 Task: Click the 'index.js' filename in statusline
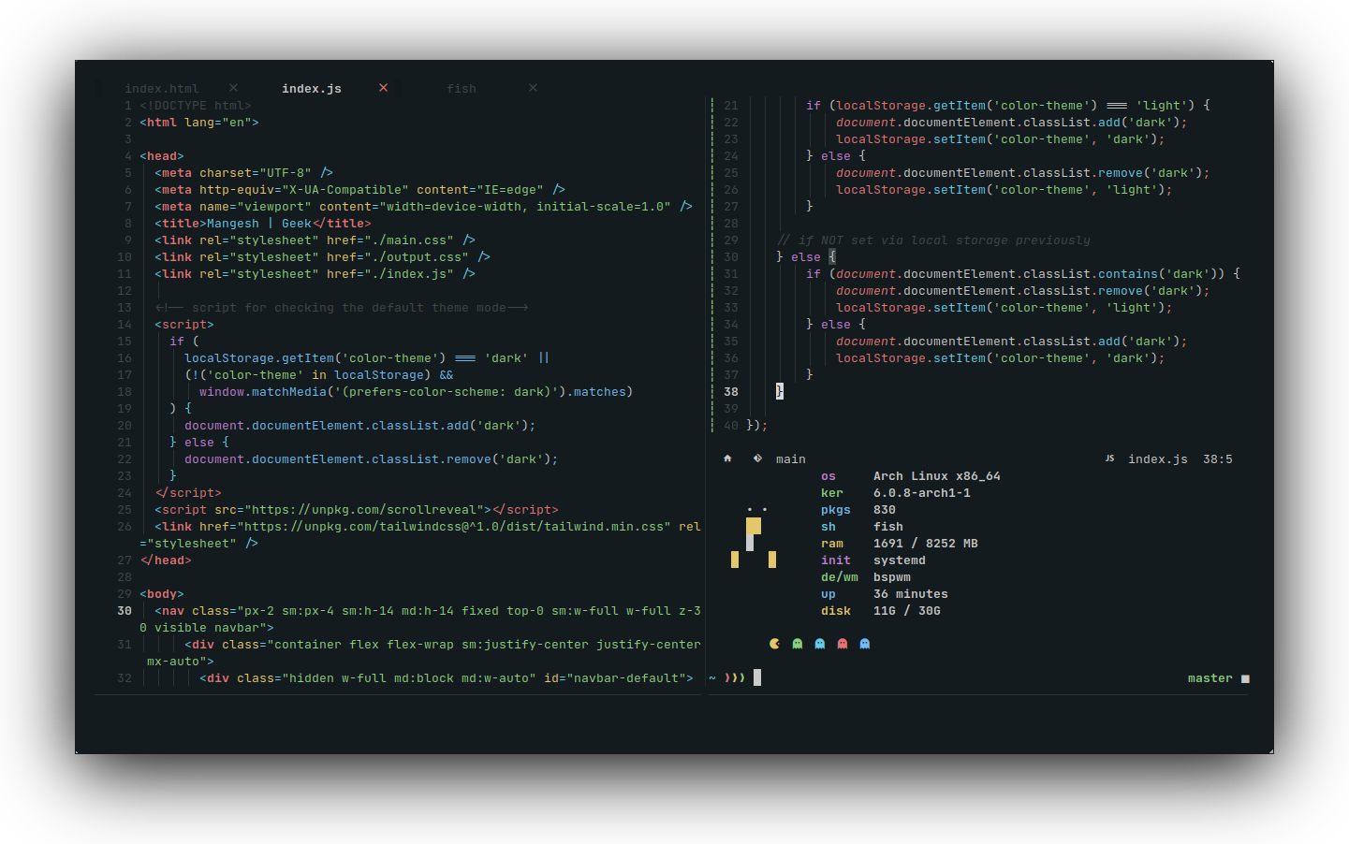[x=1158, y=459]
